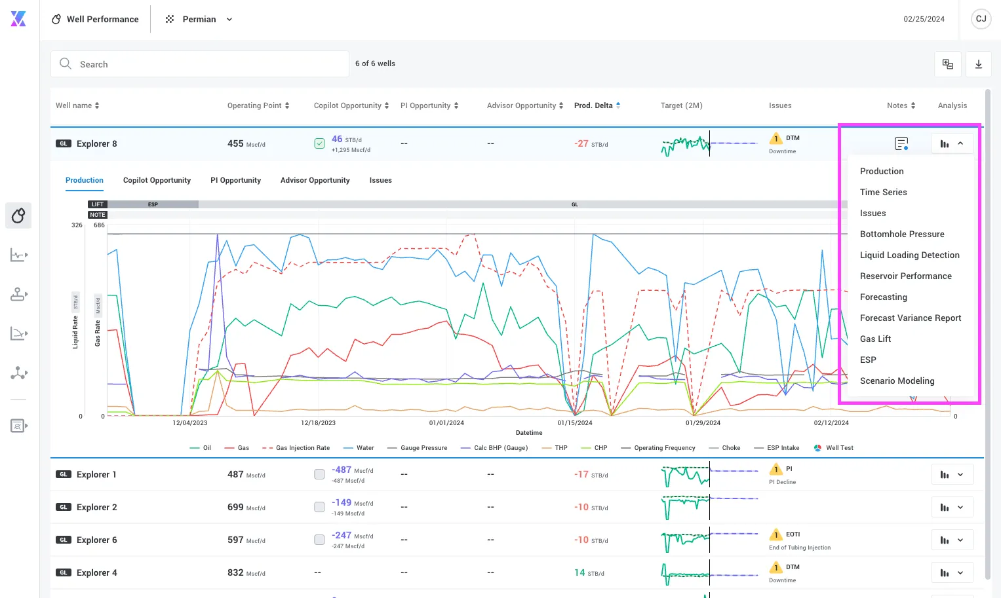The height and width of the screenshot is (598, 1001).
Task: Click the translate/compare icon button near download
Action: pos(947,64)
